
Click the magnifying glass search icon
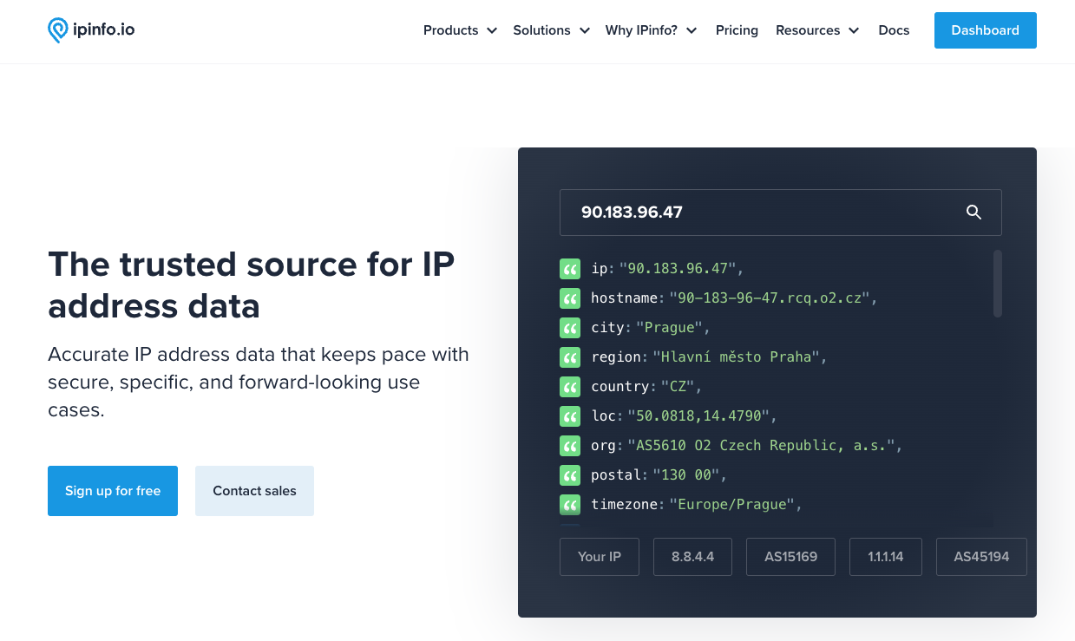click(x=973, y=212)
